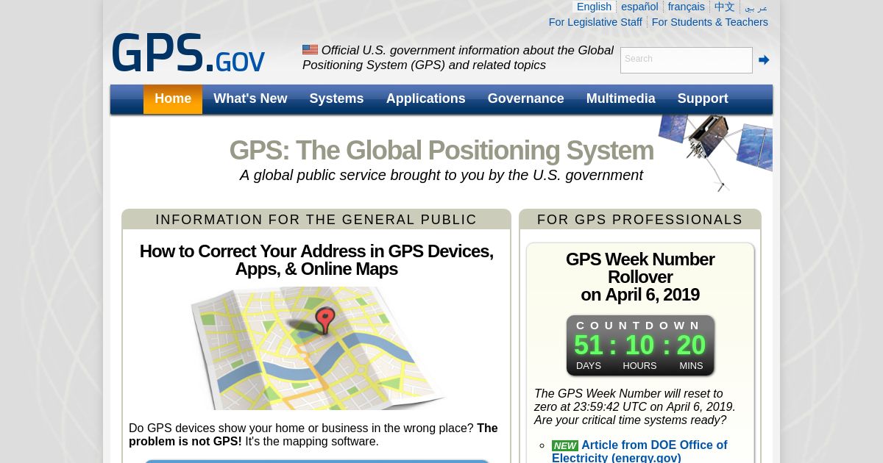Click 'The problem is not GPS!' text
Viewport: 883px width, 463px height.
pos(313,434)
